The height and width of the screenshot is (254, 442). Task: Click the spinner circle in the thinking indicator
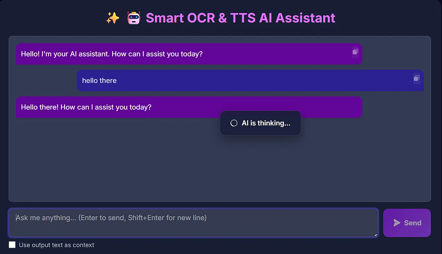point(234,123)
